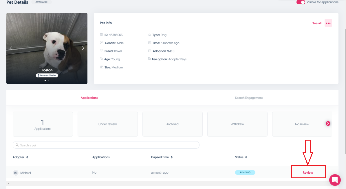Click the three-dots more options button
The height and width of the screenshot is (189, 346).
328,23
